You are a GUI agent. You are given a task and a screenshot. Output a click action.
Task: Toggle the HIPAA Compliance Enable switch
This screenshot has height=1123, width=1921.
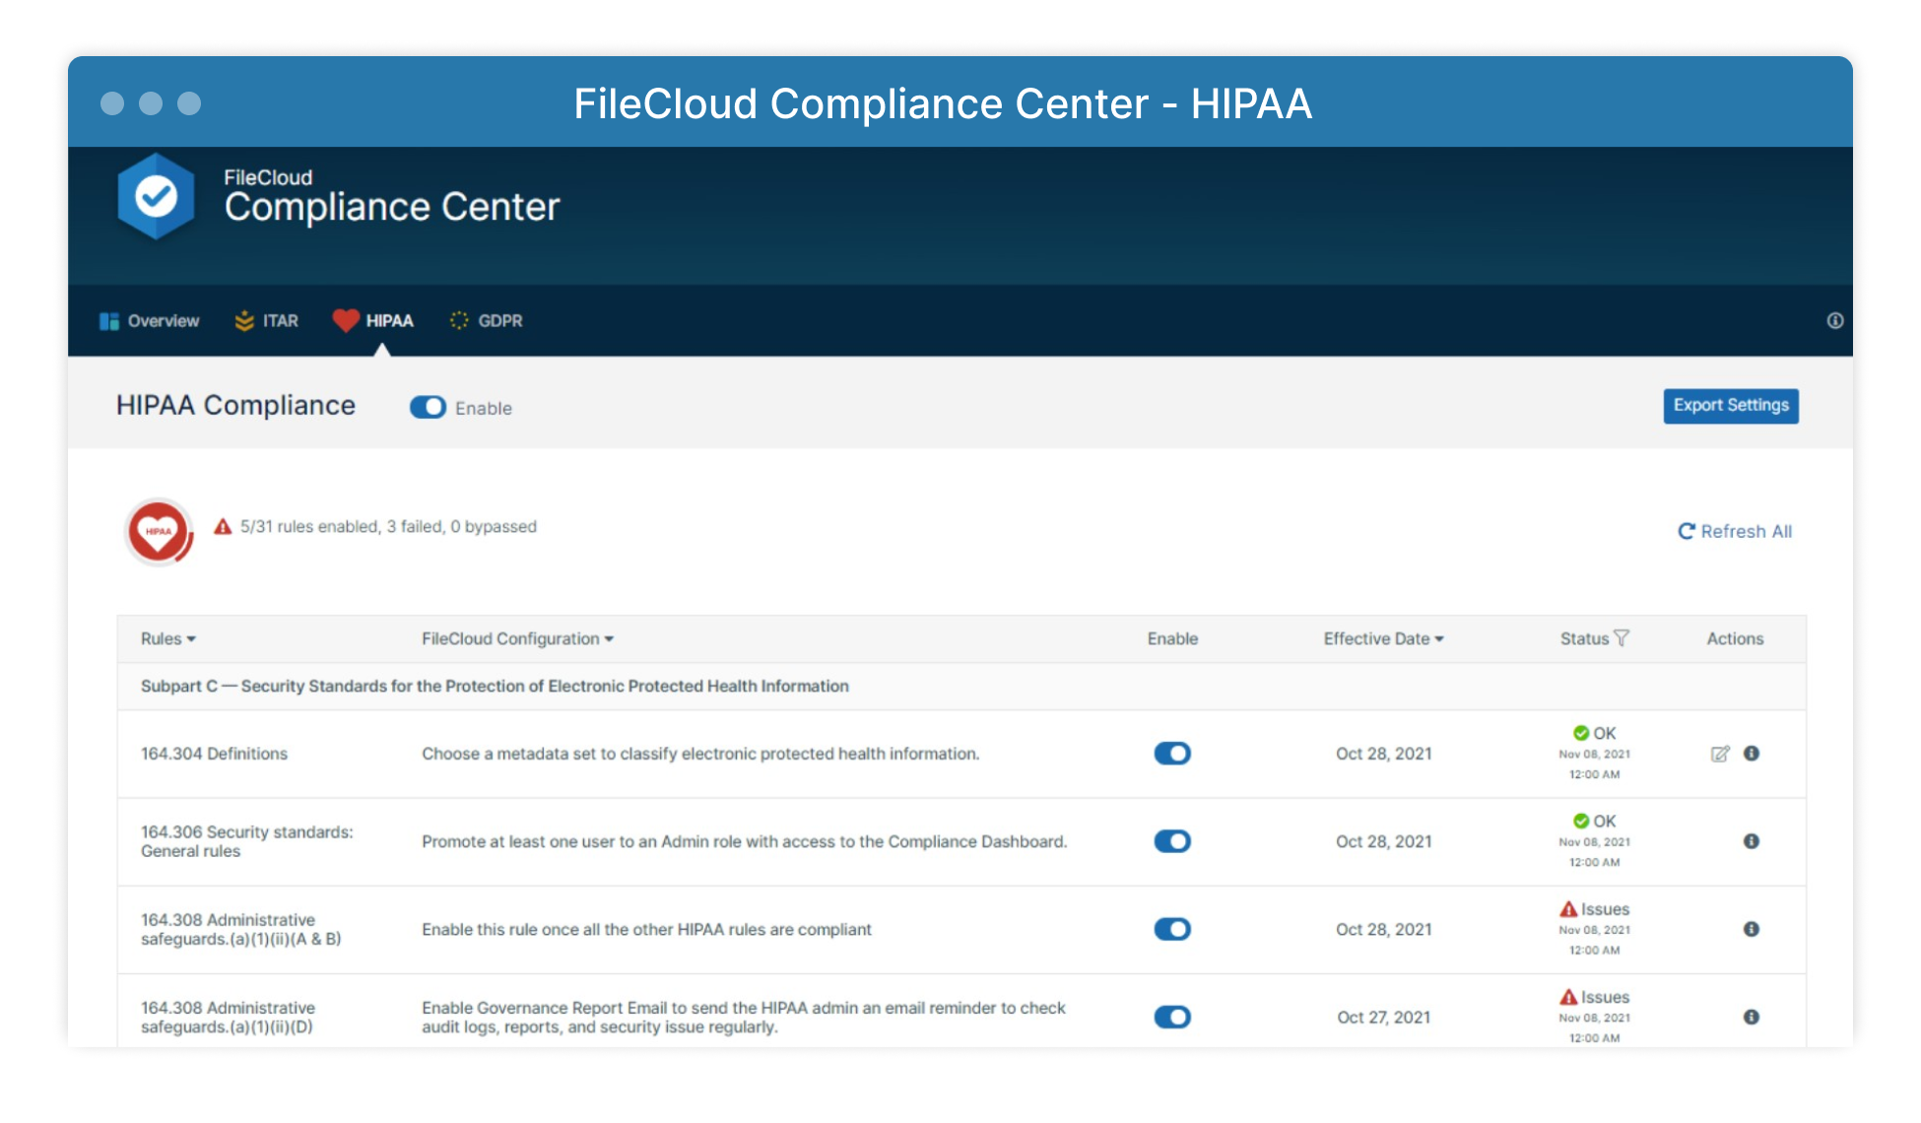pos(428,408)
